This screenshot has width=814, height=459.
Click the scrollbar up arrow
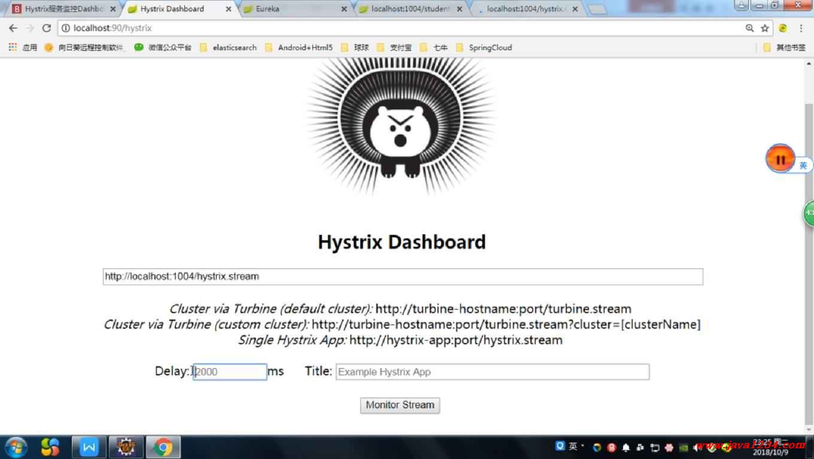[x=809, y=64]
